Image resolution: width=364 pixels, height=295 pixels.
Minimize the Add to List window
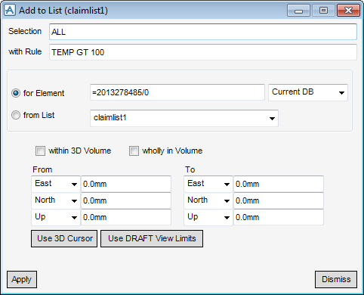point(298,11)
